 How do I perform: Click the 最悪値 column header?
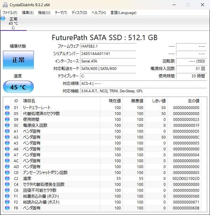click(137, 101)
